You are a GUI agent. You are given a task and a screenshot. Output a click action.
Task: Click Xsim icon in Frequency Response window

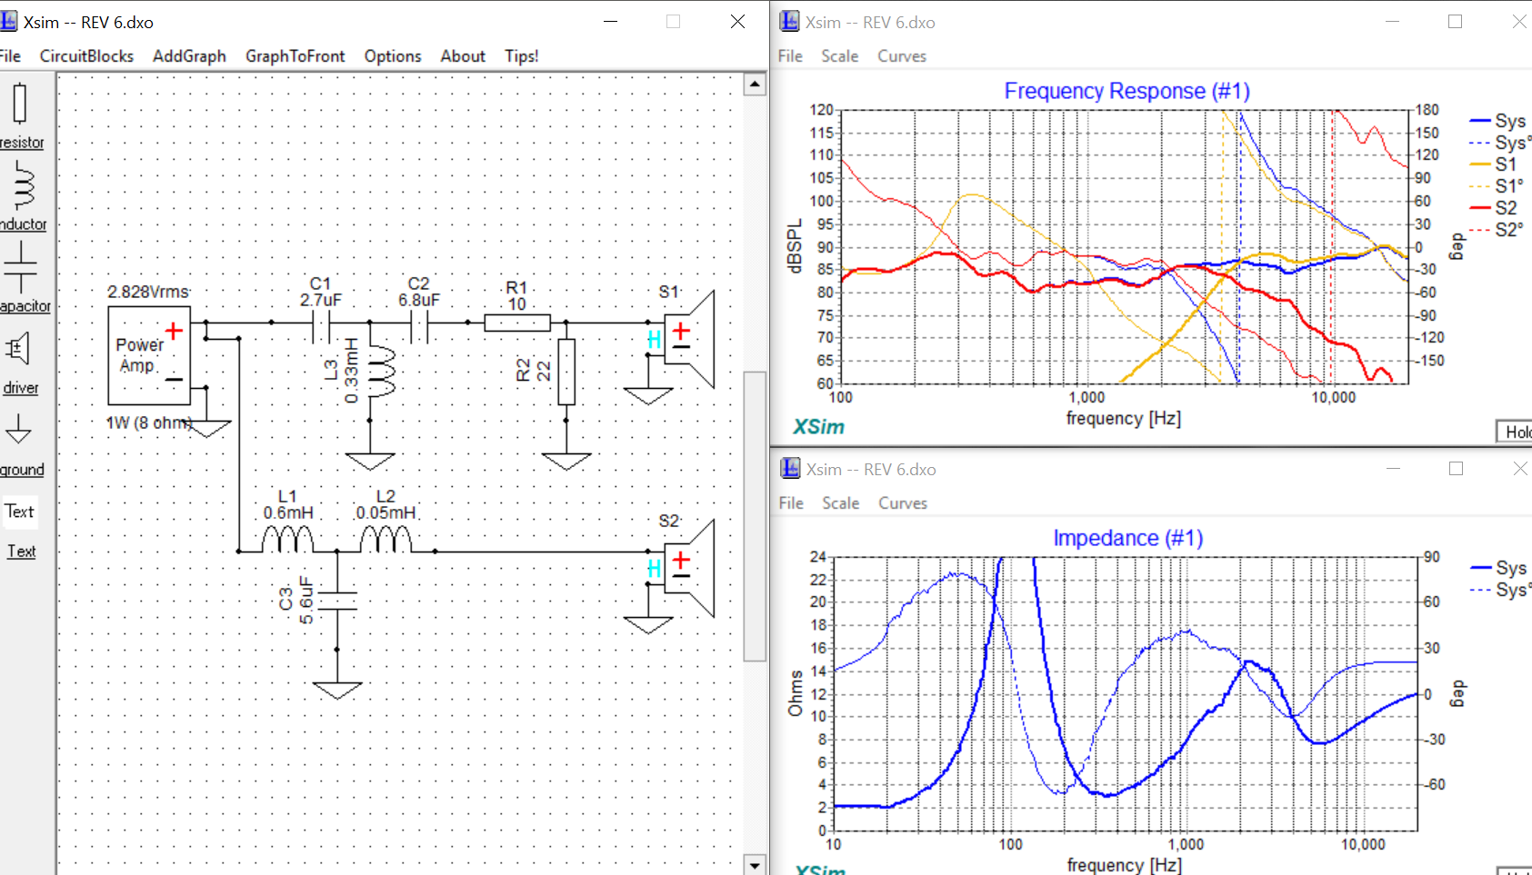click(790, 22)
